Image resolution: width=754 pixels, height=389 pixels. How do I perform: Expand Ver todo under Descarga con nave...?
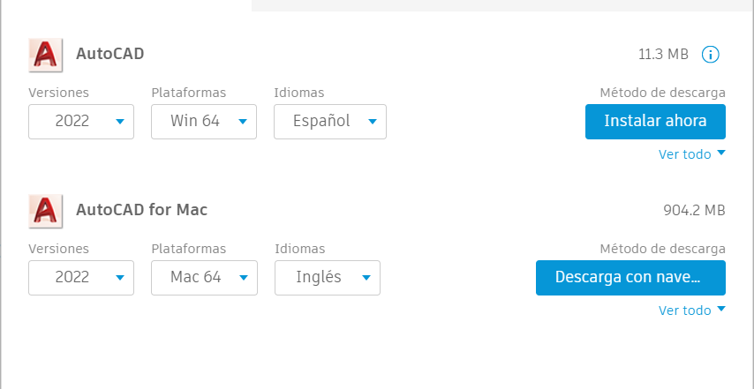pyautogui.click(x=691, y=310)
